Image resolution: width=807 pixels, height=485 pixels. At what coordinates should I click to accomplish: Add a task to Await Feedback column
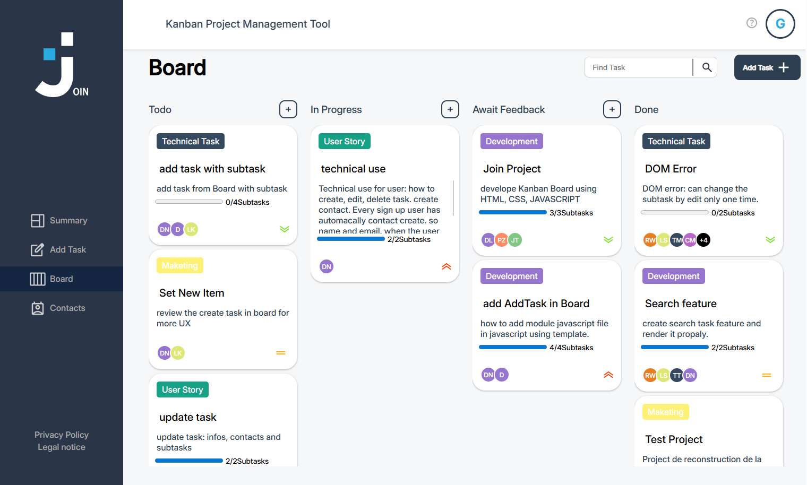(x=612, y=109)
